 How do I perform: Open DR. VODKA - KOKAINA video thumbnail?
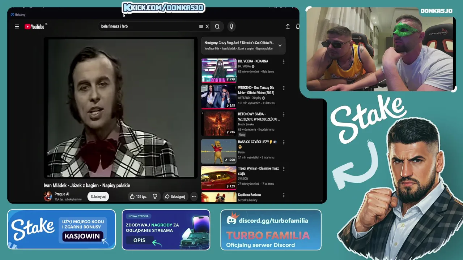point(218,70)
